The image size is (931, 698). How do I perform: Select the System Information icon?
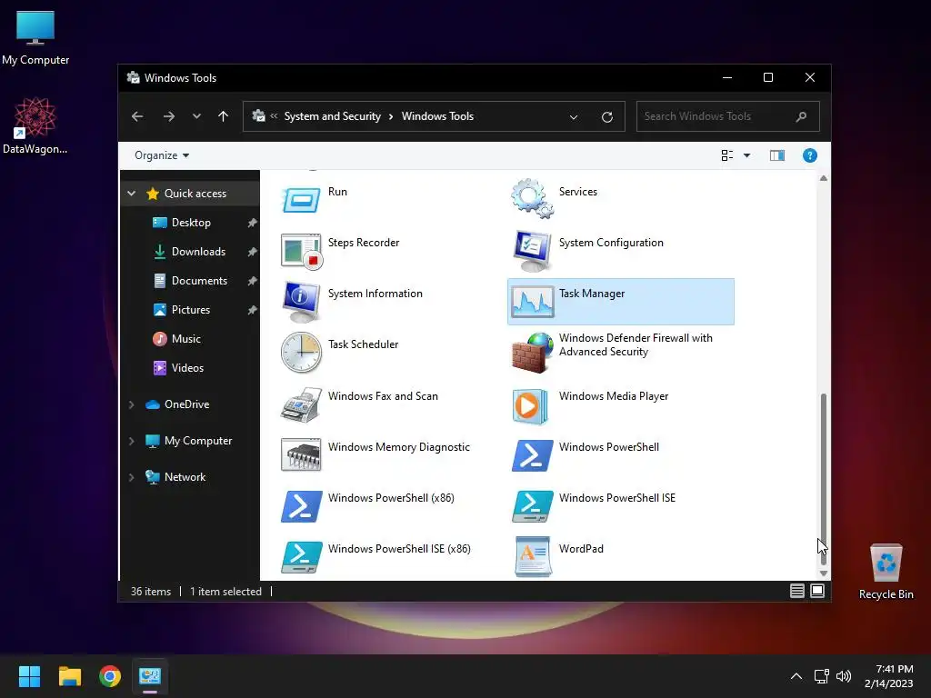coord(302,302)
